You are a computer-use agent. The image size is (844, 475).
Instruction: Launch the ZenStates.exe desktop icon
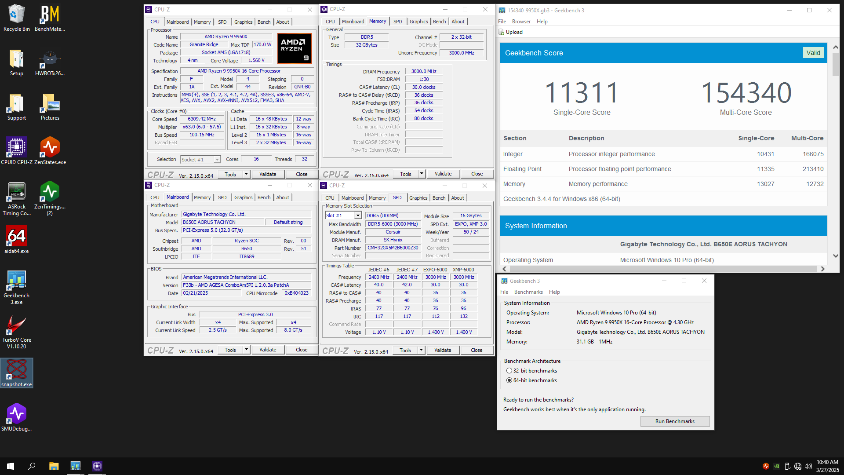click(x=50, y=151)
